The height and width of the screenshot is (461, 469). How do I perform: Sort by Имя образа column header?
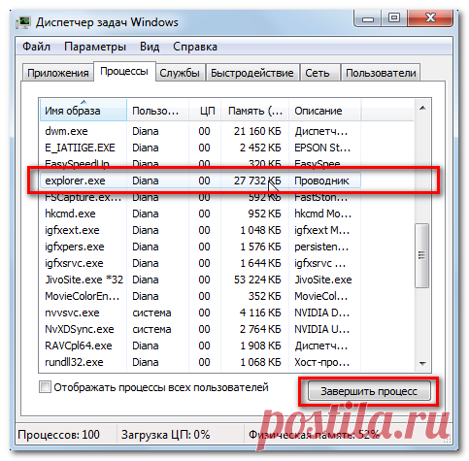(x=83, y=111)
